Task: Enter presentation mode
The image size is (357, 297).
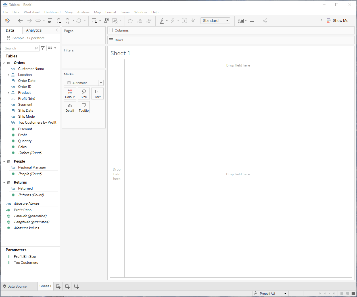Action: tap(252, 21)
